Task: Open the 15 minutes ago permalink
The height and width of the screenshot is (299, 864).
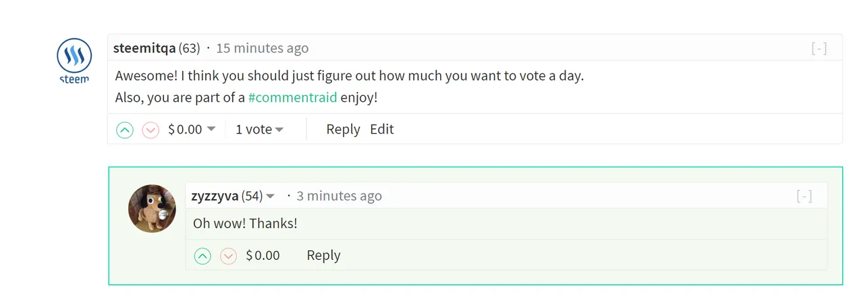Action: 263,49
